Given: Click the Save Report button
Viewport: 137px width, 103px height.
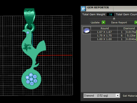Looking at the screenshot, I should click(x=122, y=23).
